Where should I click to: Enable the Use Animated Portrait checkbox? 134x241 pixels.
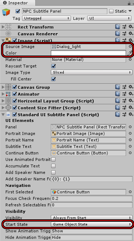coord(53,159)
